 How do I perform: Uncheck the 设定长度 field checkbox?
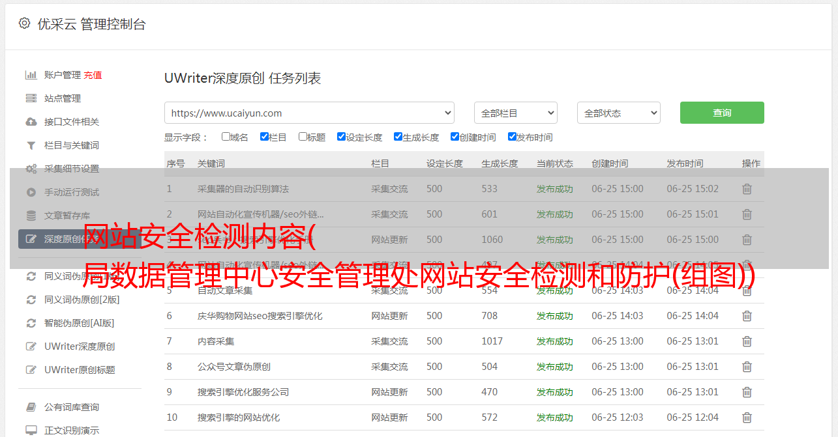click(341, 137)
